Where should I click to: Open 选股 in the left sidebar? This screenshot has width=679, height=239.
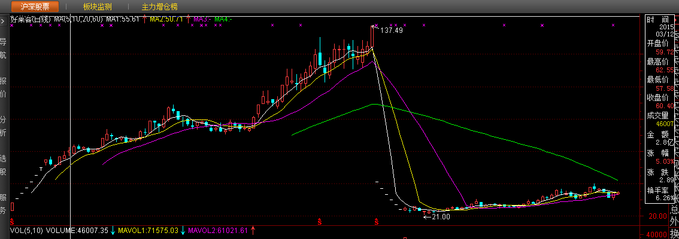click(x=4, y=165)
